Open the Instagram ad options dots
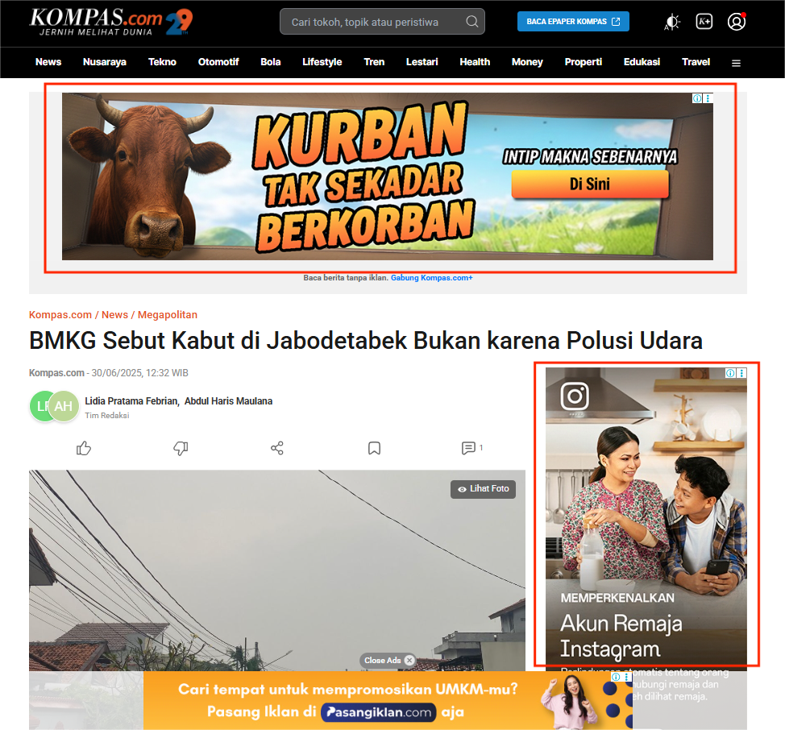785x730 pixels. pyautogui.click(x=742, y=373)
